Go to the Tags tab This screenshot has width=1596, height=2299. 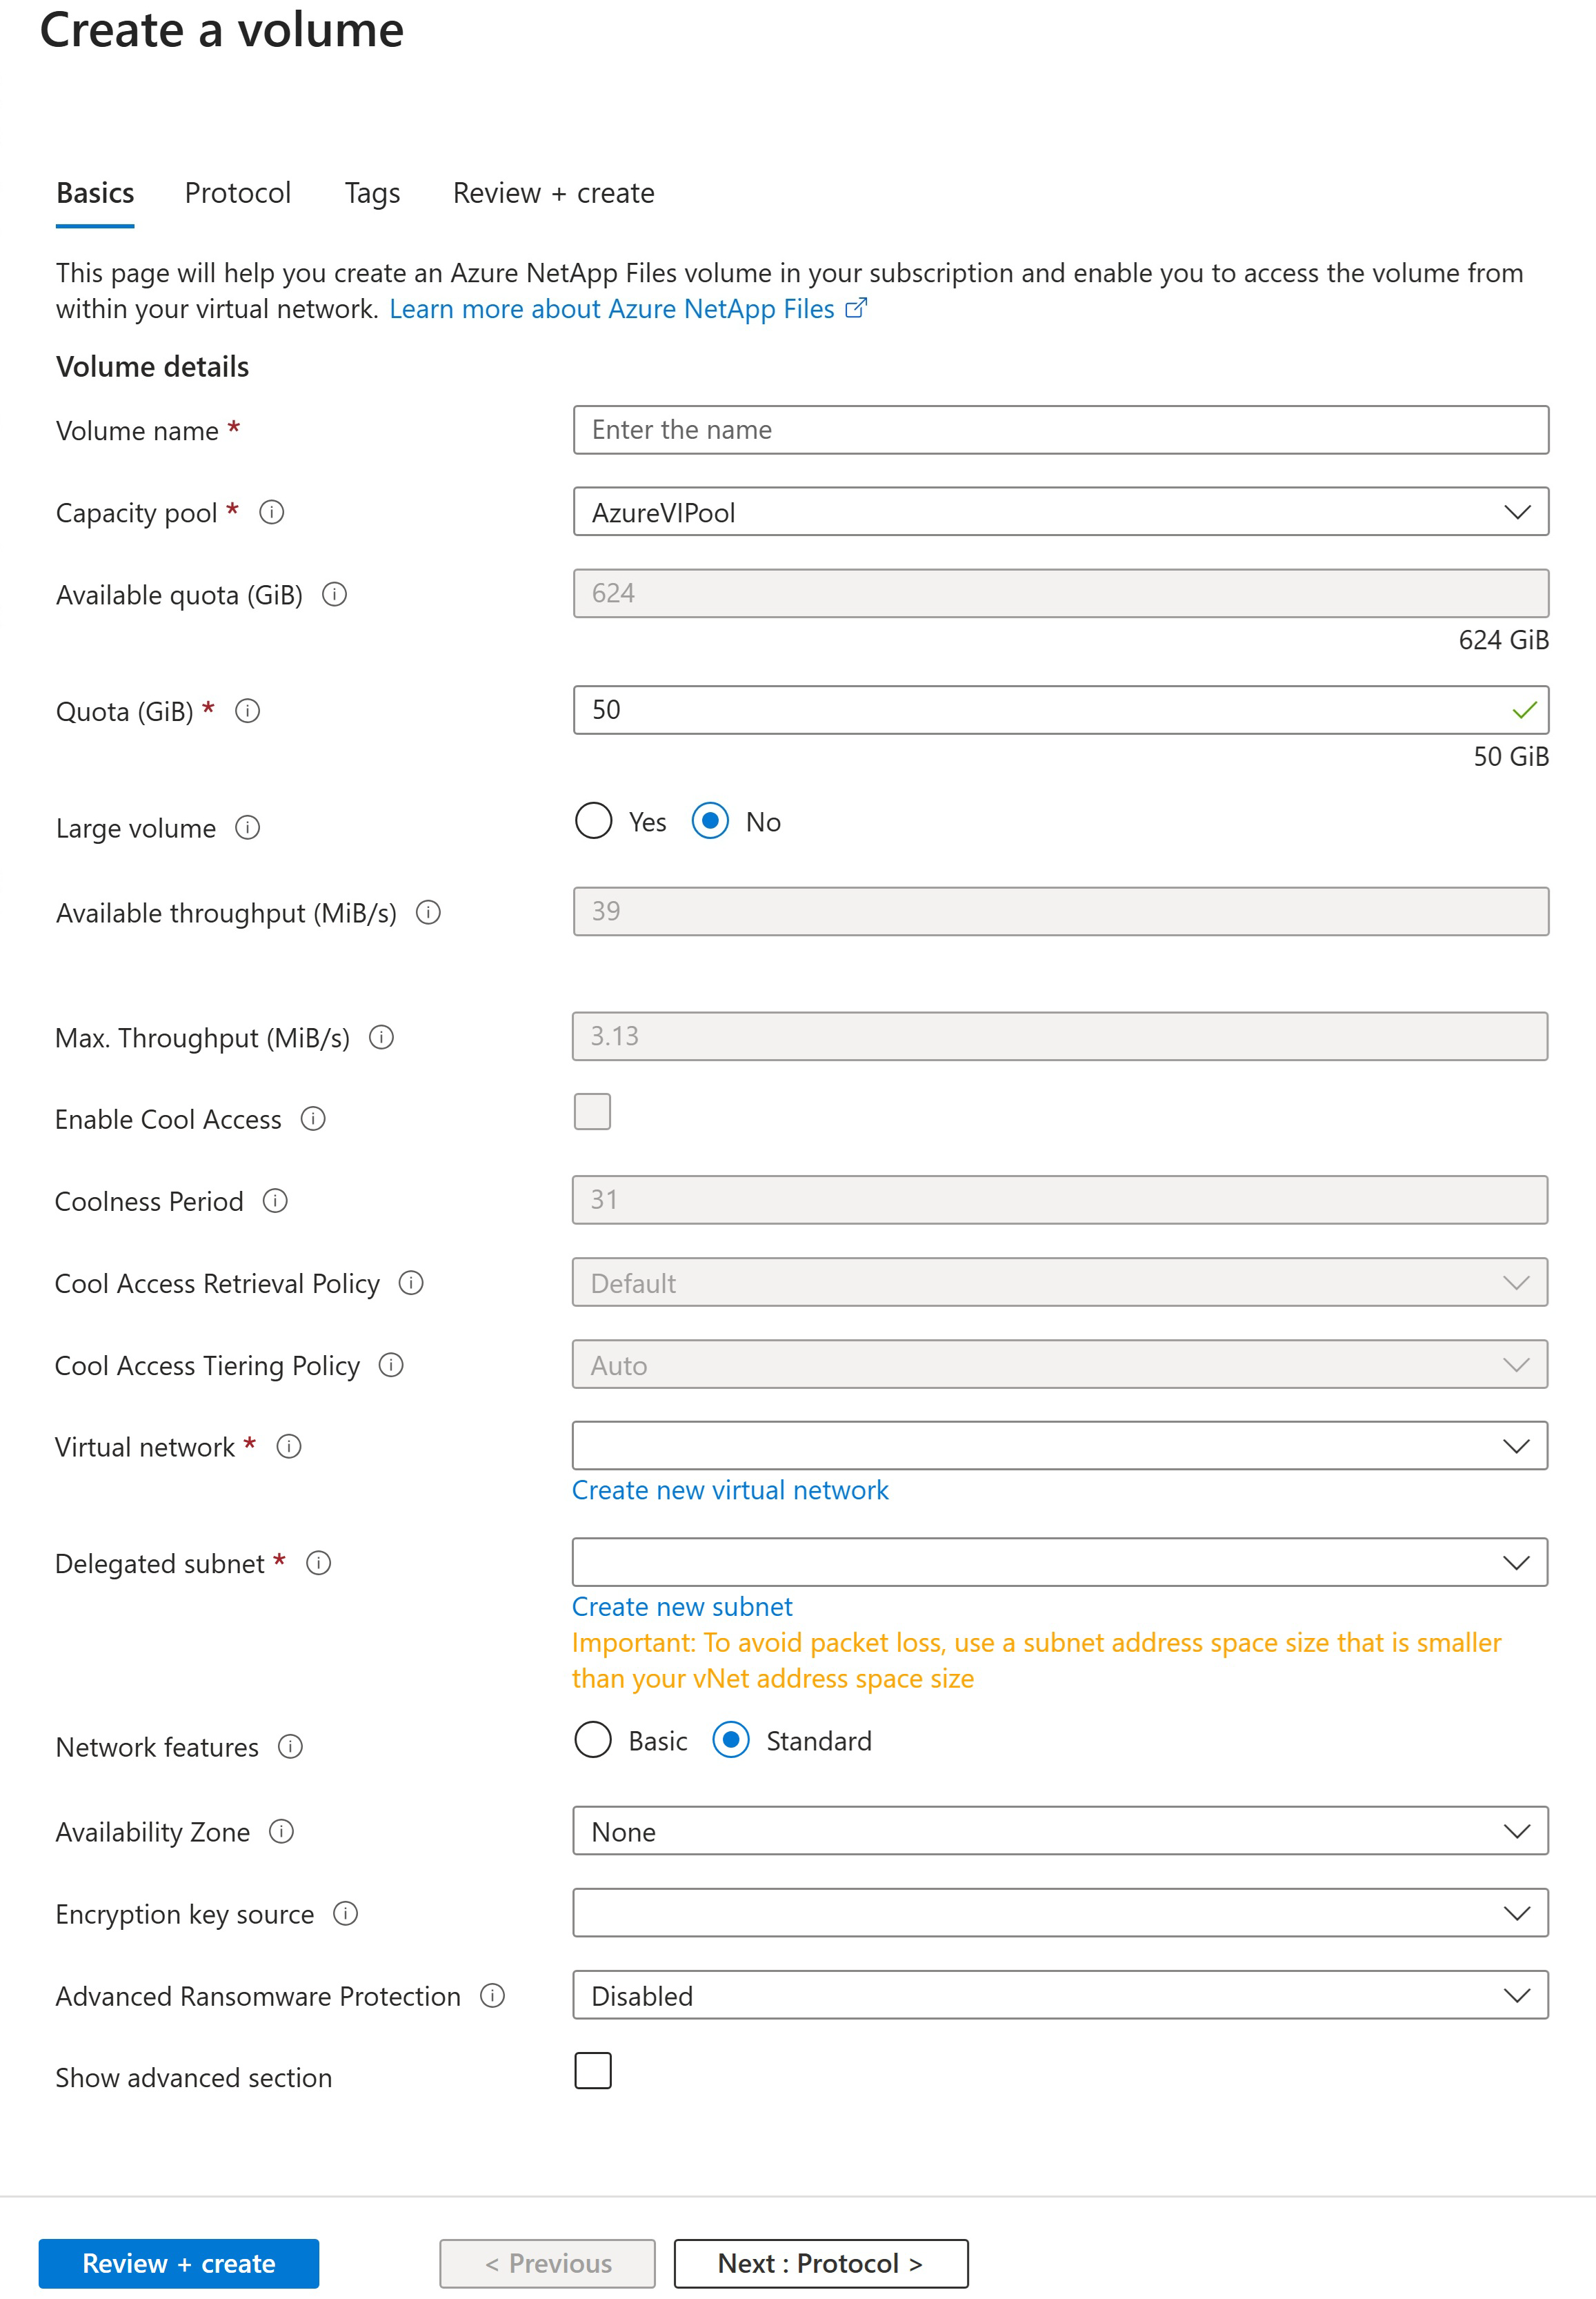point(372,193)
